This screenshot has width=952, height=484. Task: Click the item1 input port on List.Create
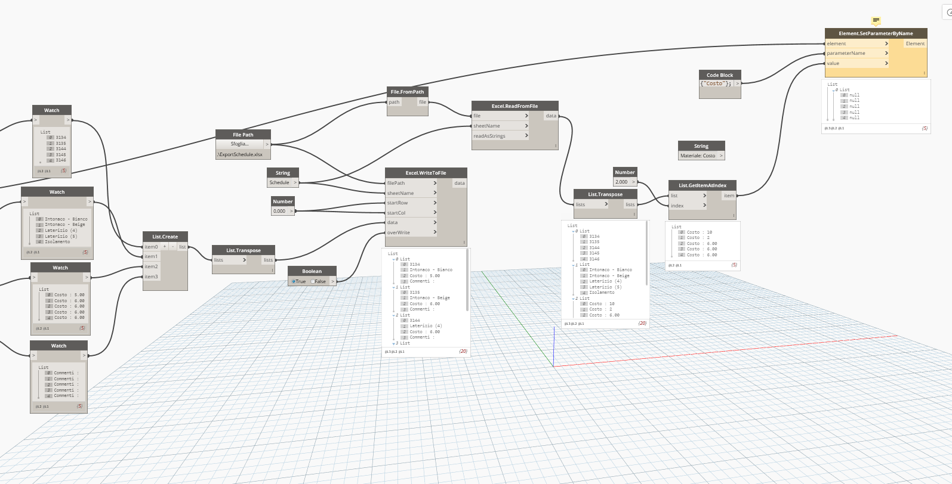point(151,256)
